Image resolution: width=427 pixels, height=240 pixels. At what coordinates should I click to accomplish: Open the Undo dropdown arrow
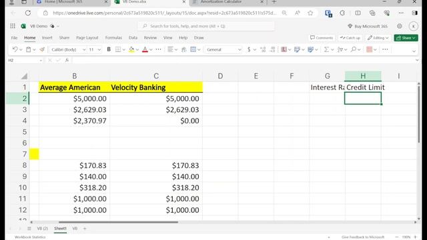click(21, 50)
